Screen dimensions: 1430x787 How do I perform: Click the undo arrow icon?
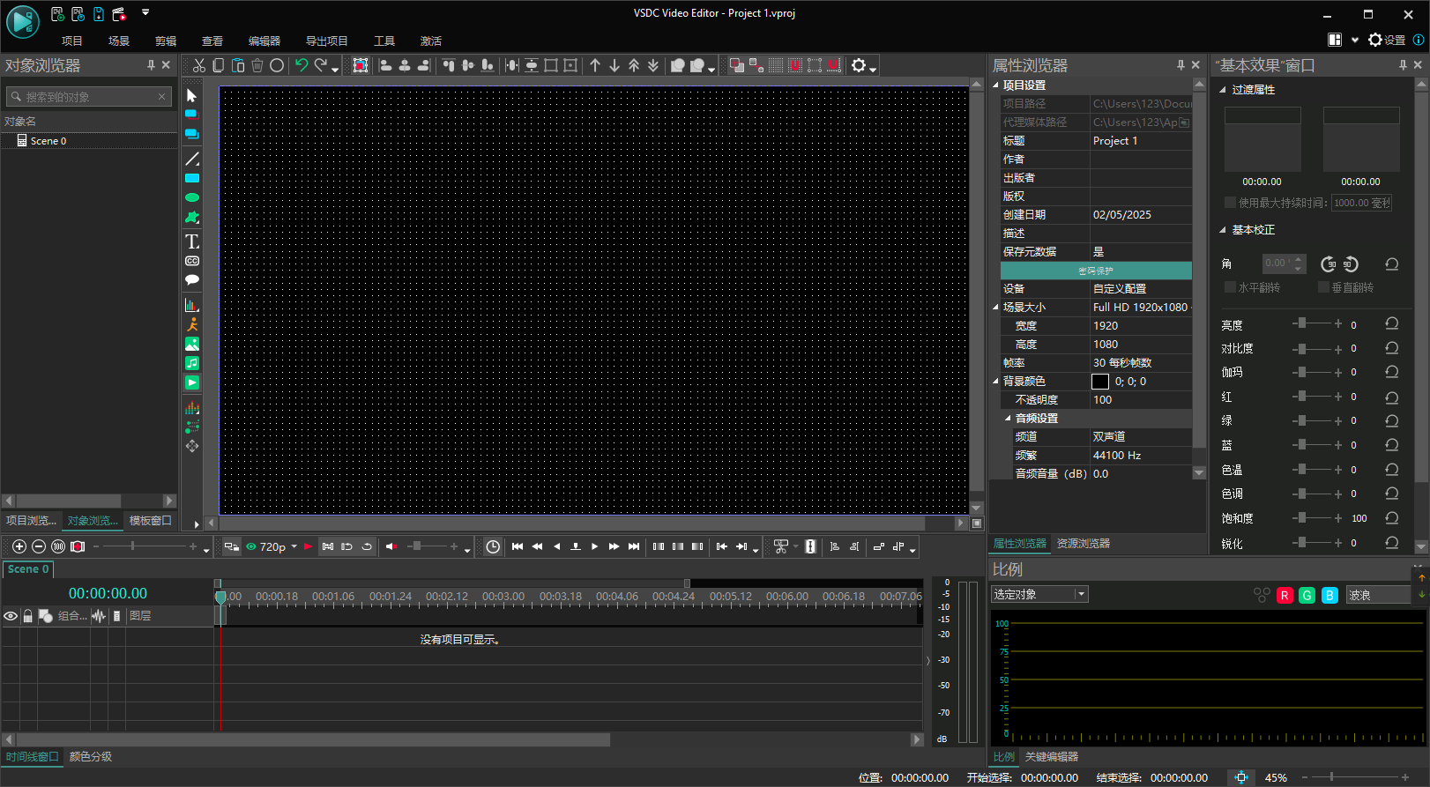click(302, 65)
